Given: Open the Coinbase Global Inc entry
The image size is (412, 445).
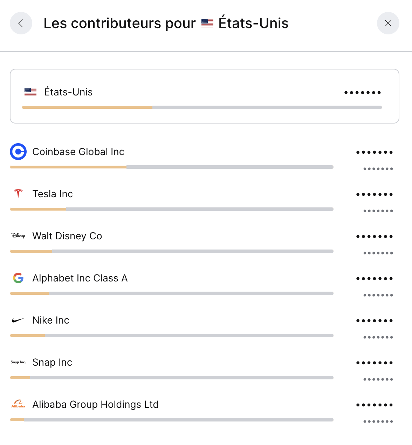Looking at the screenshot, I should [78, 152].
